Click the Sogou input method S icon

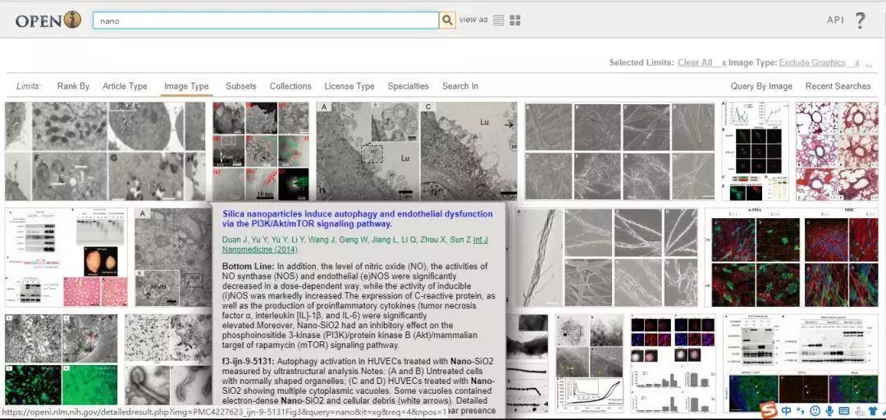[767, 409]
